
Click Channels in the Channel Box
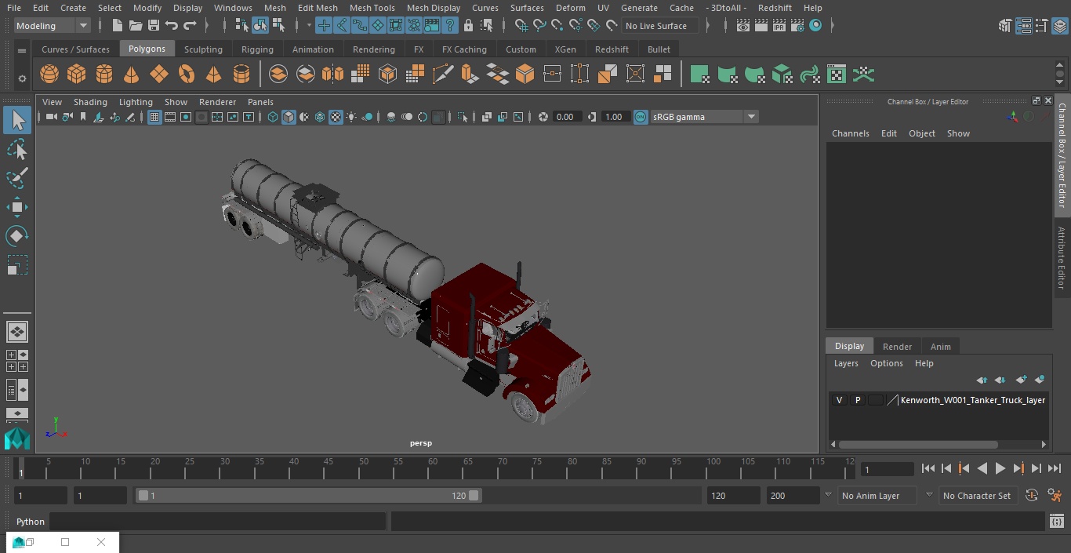coord(851,133)
